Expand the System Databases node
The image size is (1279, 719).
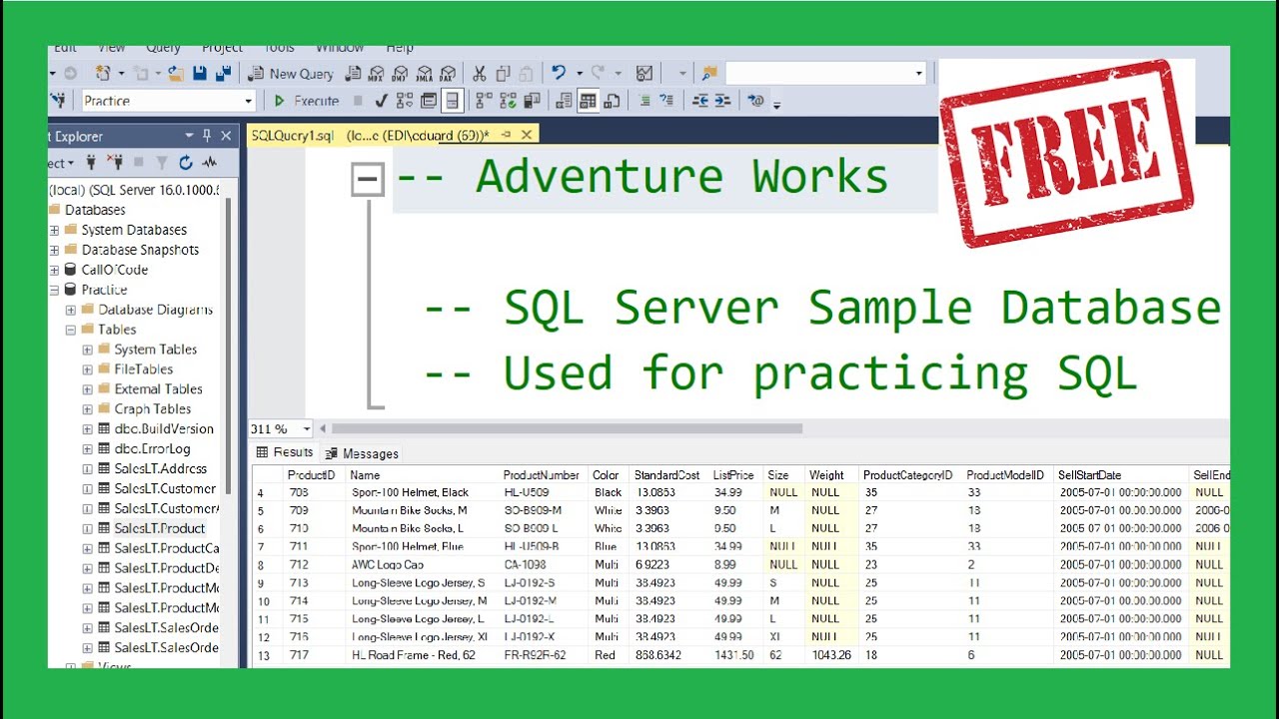[x=55, y=230]
